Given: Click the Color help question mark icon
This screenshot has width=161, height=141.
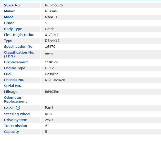Looking at the screenshot, I should (18, 108).
